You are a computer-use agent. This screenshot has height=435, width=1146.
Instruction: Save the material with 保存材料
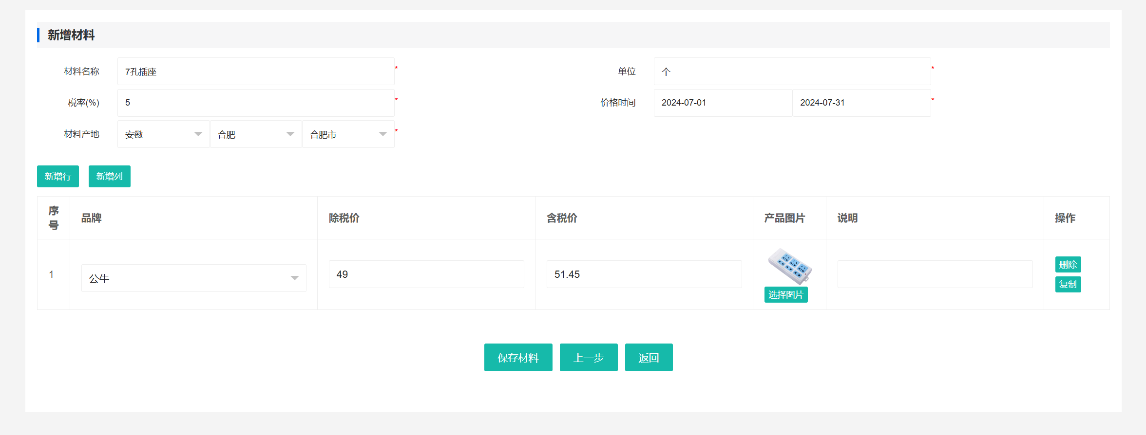coord(518,358)
